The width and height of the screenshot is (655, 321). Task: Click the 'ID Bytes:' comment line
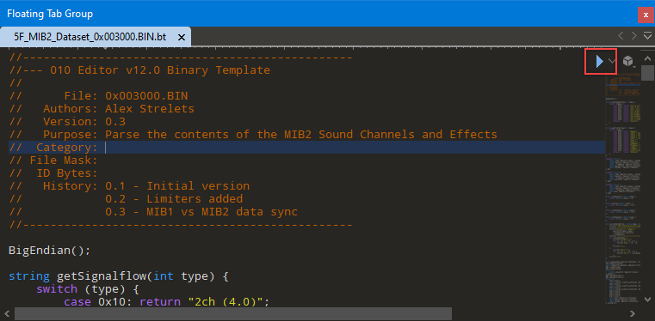coord(53,173)
